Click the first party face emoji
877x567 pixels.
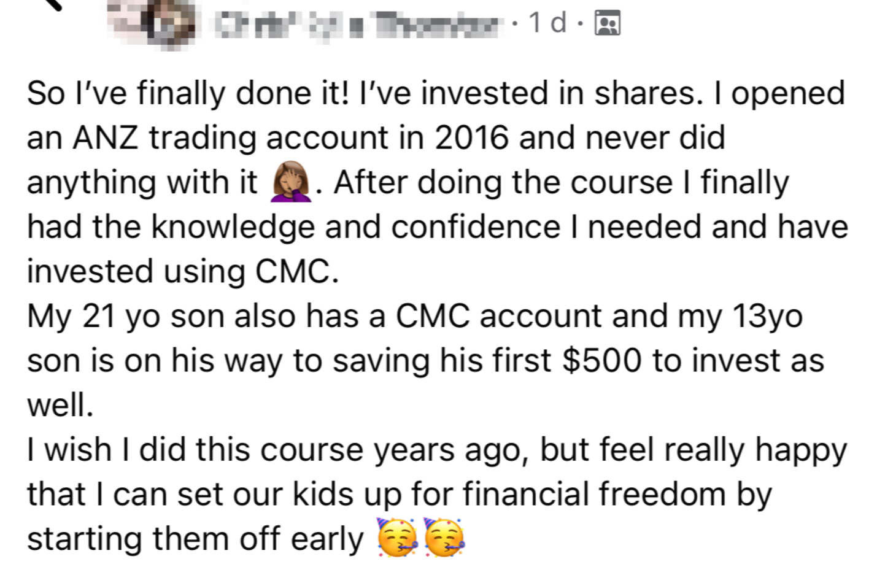(397, 537)
